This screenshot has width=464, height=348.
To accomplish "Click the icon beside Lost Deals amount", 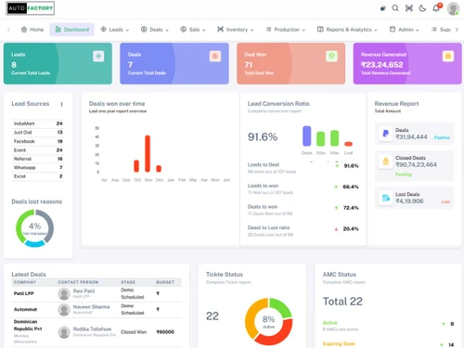I will click(x=385, y=198).
